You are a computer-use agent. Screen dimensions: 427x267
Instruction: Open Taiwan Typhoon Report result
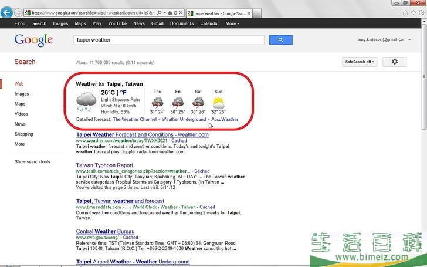coord(104,165)
